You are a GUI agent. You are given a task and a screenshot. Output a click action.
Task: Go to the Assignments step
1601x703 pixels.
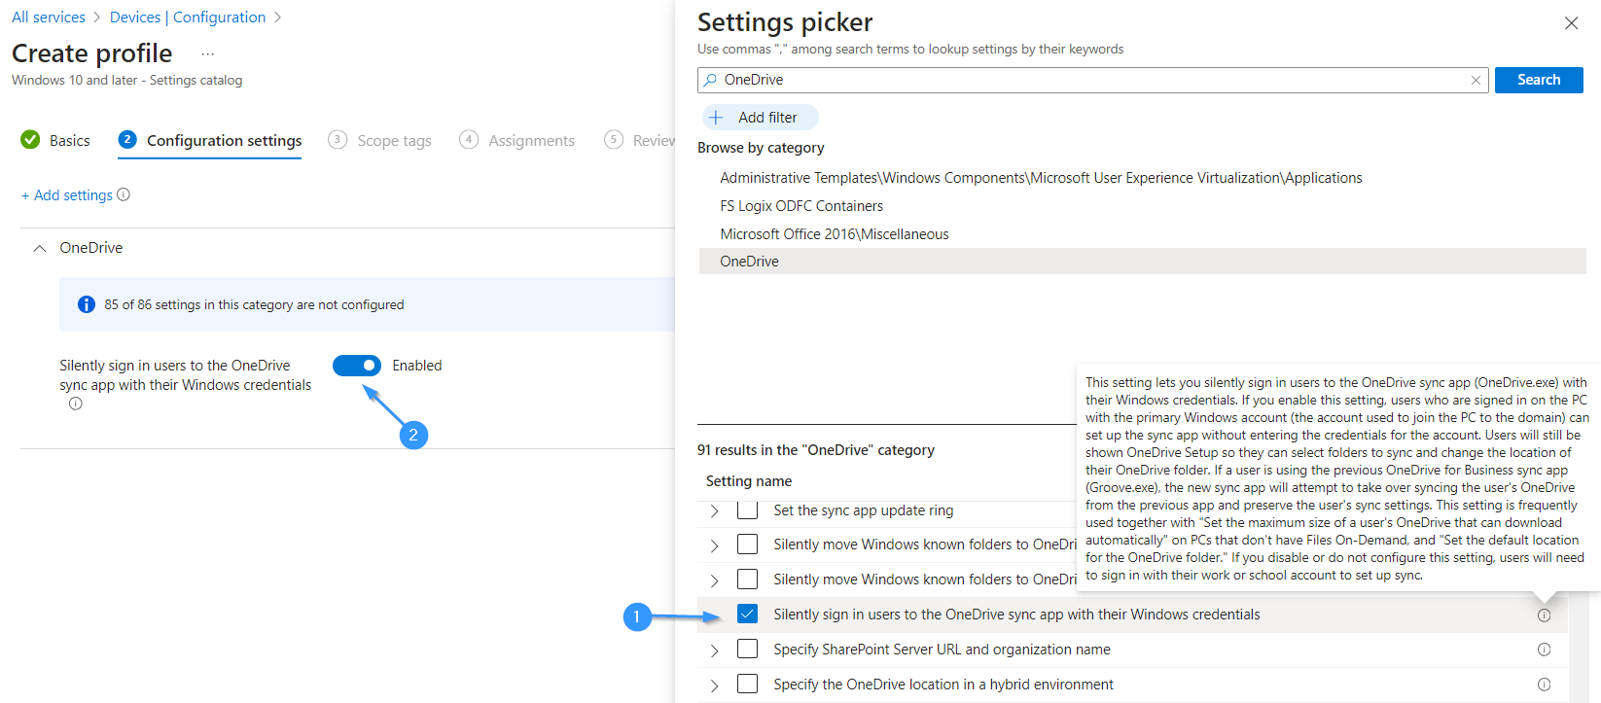[517, 140]
